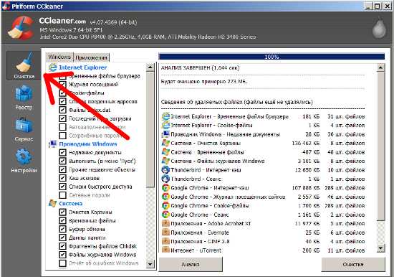Image resolution: width=394 pixels, height=277 pixels.
Task: Click icon of Система - Временные файлы result
Action: tap(165, 152)
